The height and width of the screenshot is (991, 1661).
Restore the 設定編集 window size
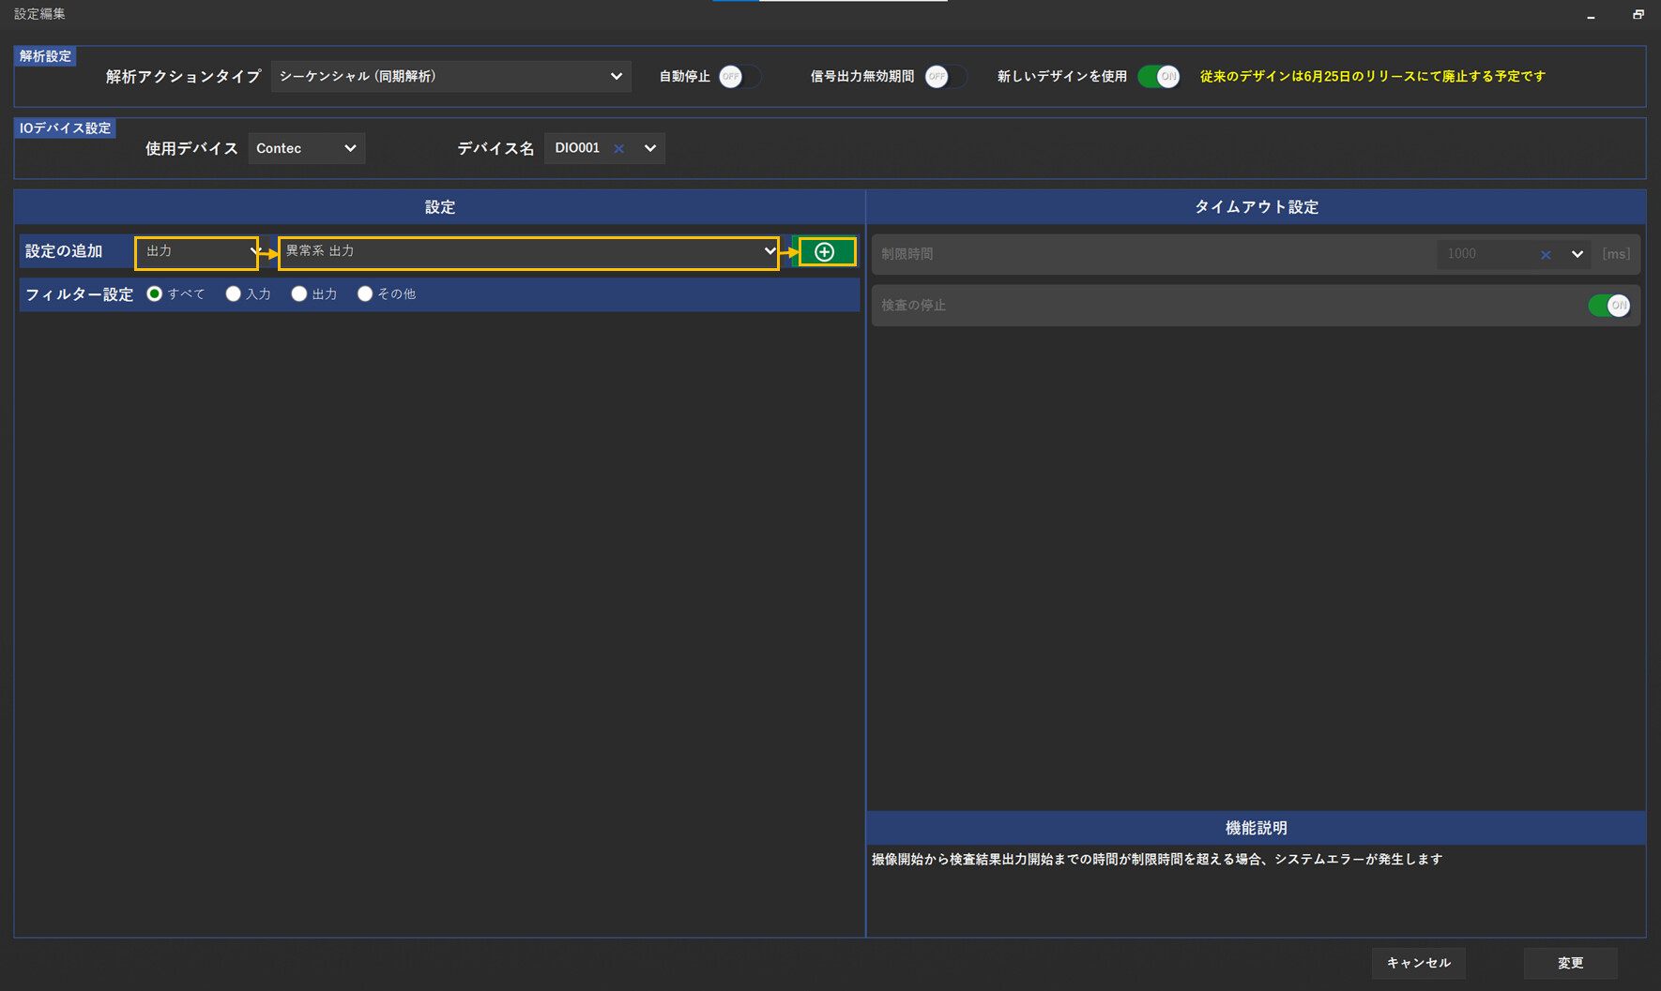[1638, 14]
